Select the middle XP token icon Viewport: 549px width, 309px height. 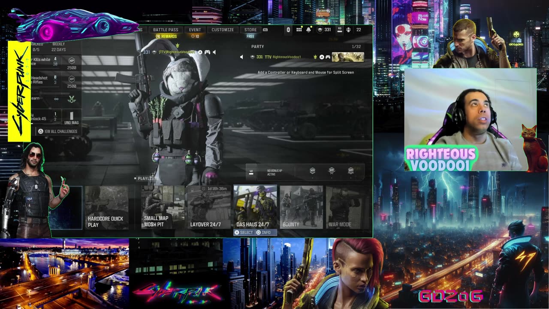[x=332, y=171]
